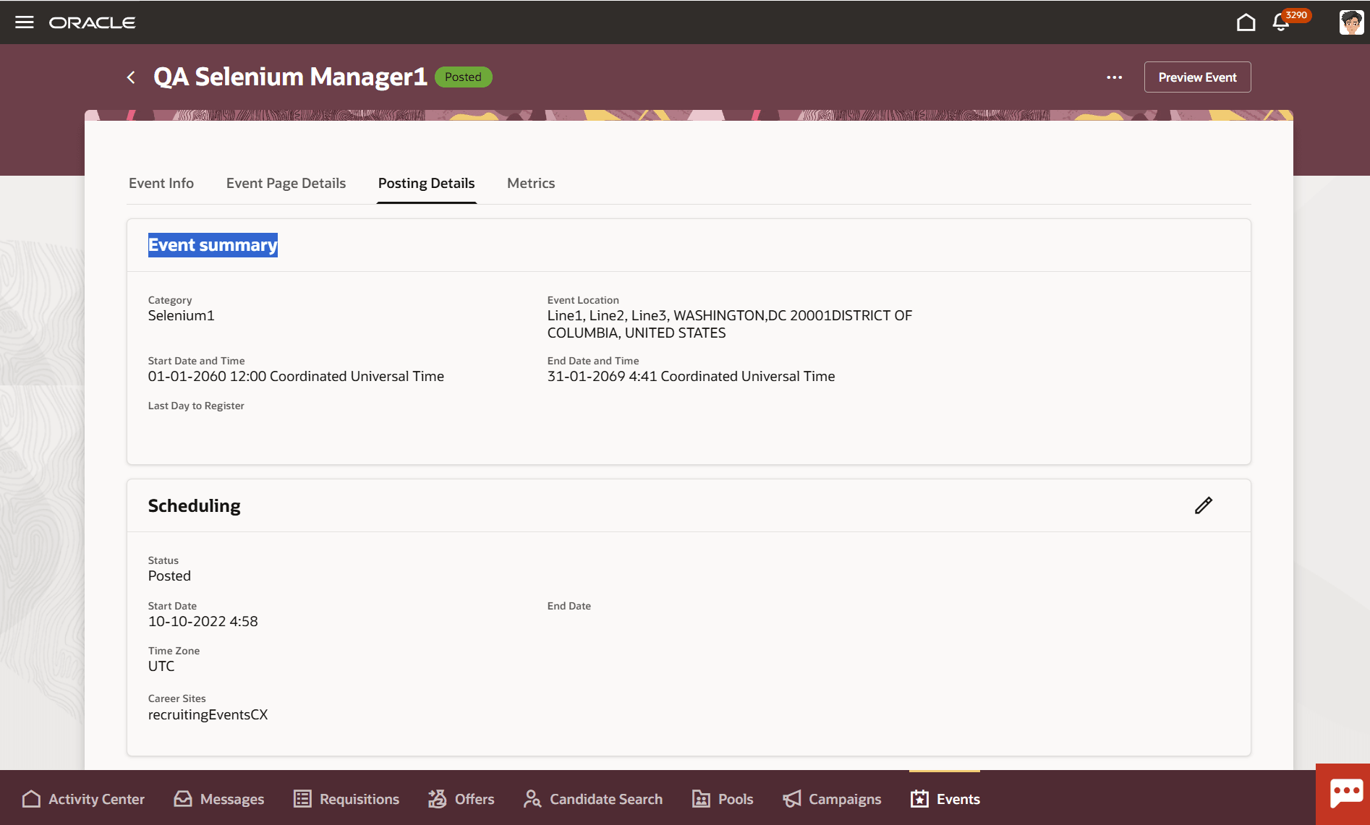Switch to the Event Info tab
This screenshot has width=1370, height=825.
161,184
